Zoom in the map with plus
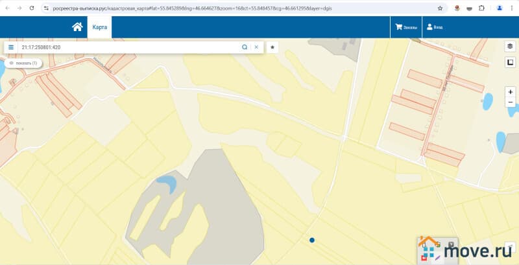The width and height of the screenshot is (519, 265). [x=511, y=93]
